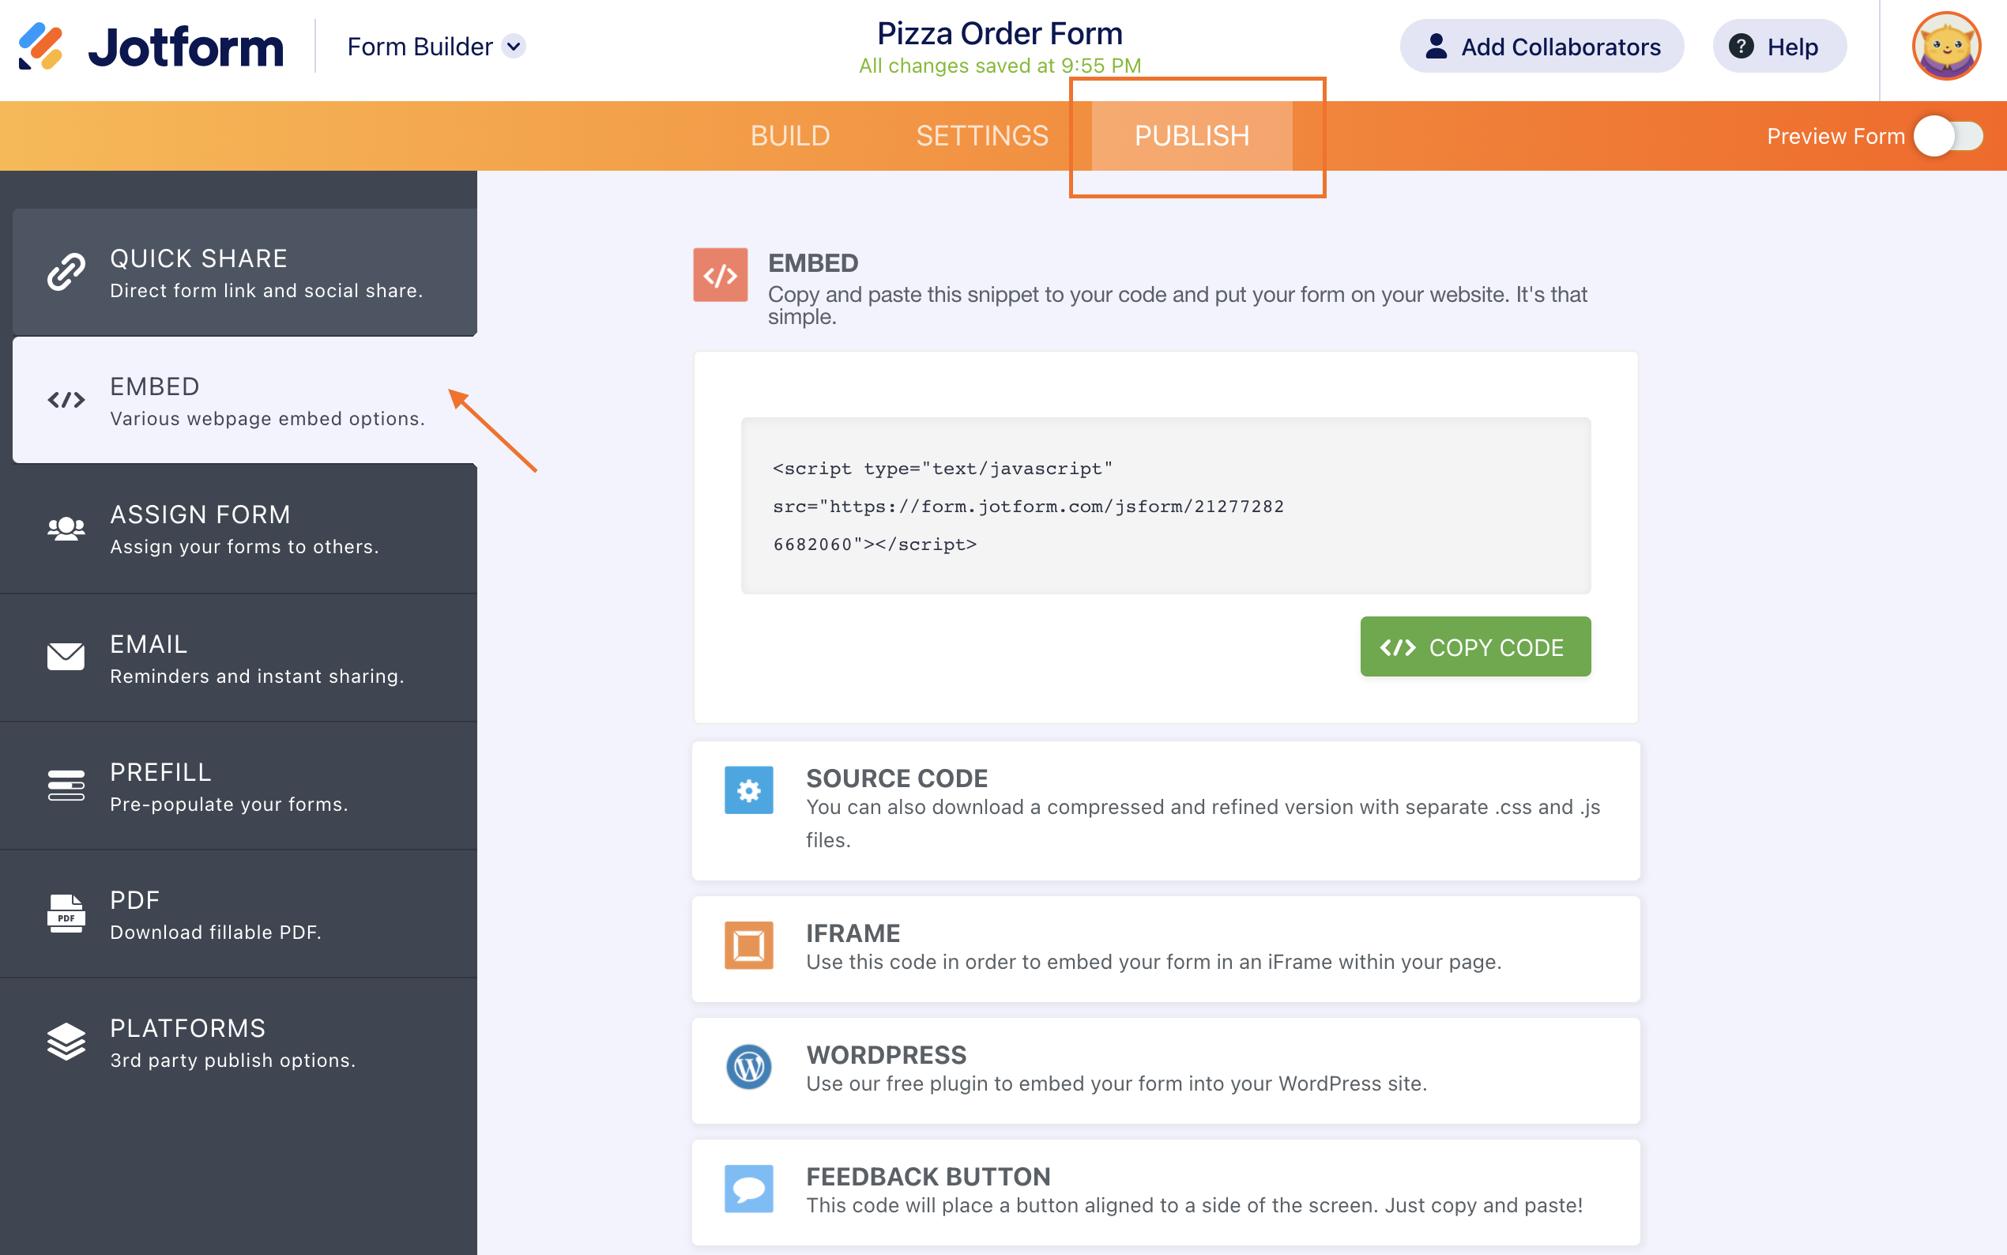Click the Jotform logo icon
Screen dimensions: 2007x1255
(40, 47)
